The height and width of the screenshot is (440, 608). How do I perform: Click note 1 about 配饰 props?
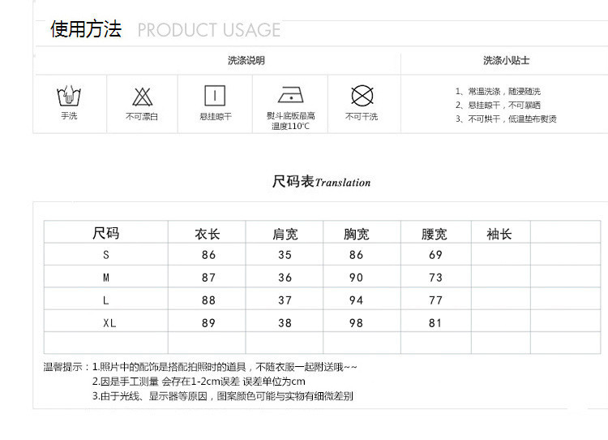point(225,367)
